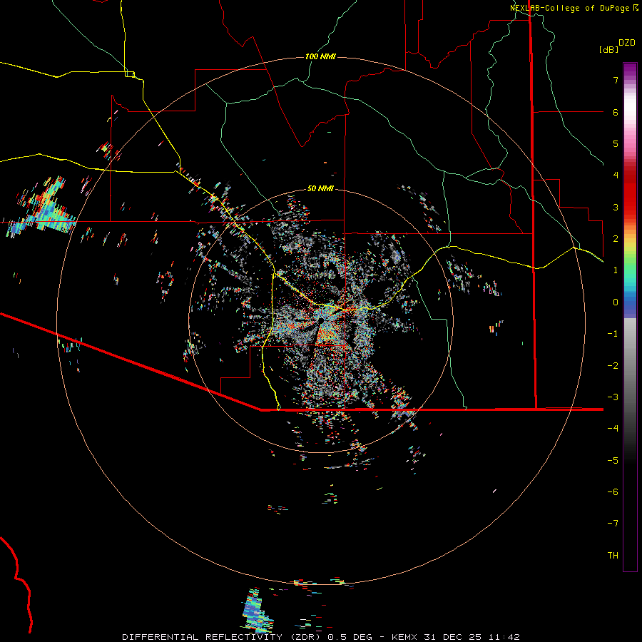Click the 100 NMI range ring label
642x642 pixels.
(x=320, y=56)
